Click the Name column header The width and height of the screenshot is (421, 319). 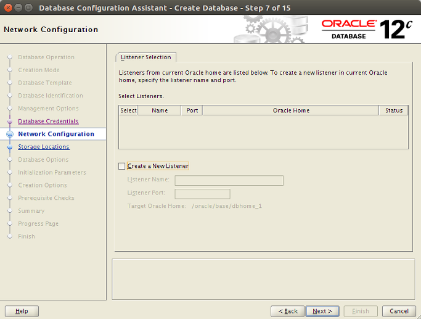[160, 110]
